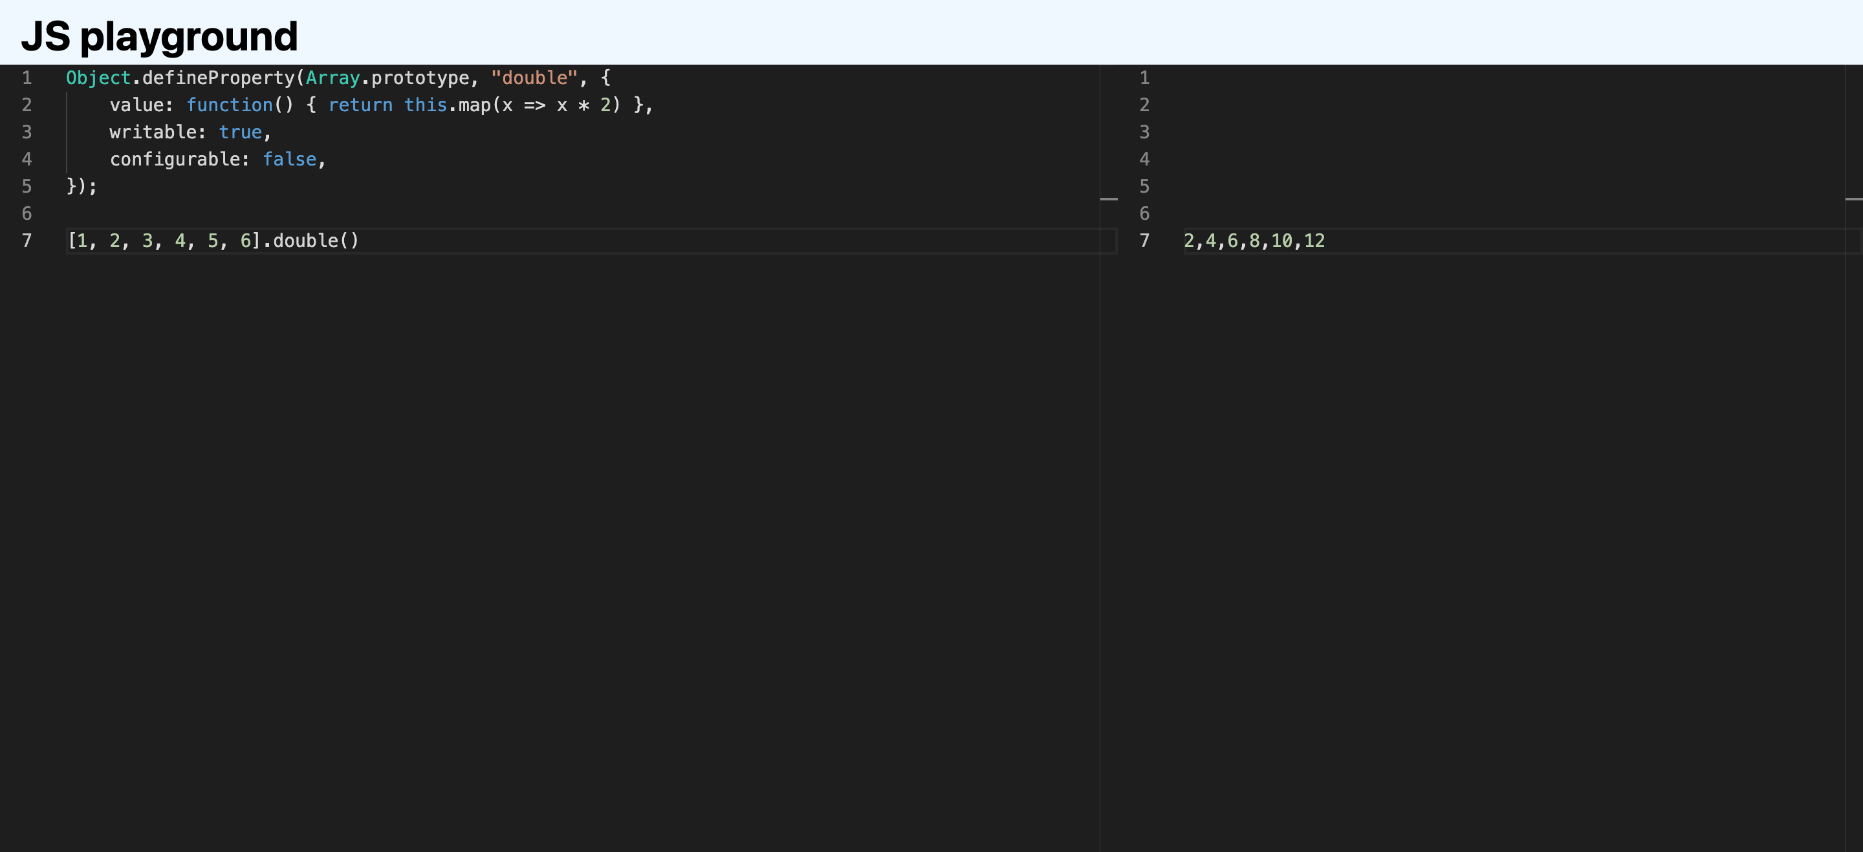Image resolution: width=1863 pixels, height=852 pixels.
Task: Click line number 3 in output pane
Action: click(1144, 133)
